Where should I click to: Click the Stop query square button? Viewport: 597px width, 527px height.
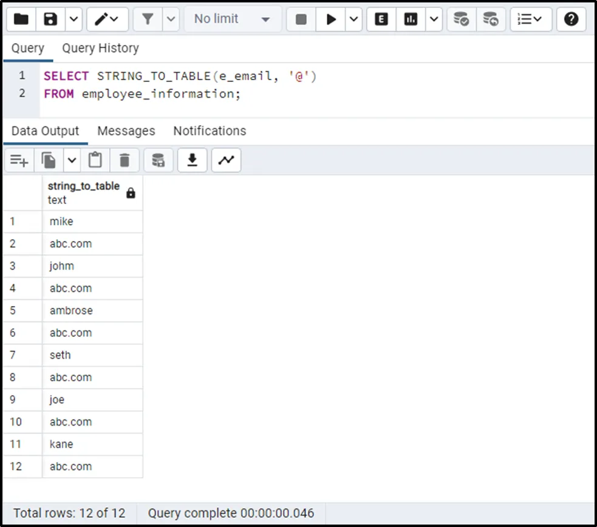tap(301, 19)
